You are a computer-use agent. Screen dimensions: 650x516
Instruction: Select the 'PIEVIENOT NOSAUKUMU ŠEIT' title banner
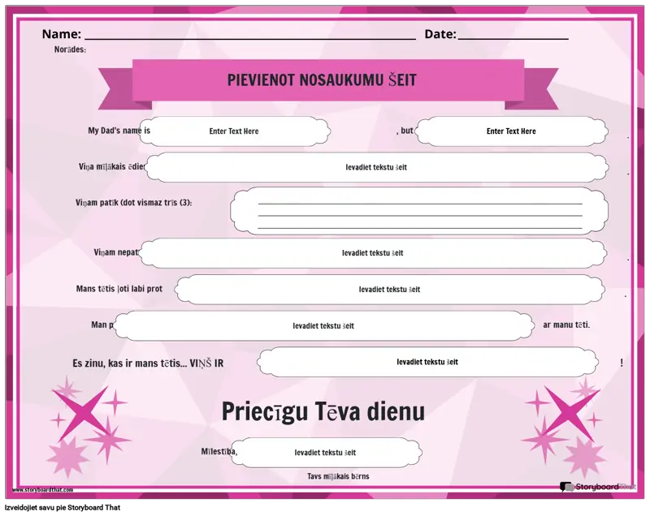tap(323, 79)
